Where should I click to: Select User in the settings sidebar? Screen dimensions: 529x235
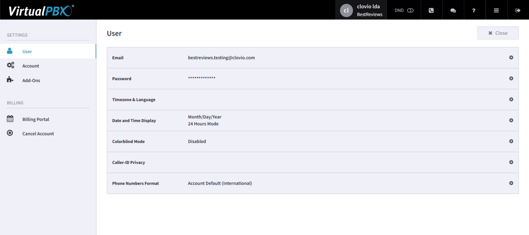pyautogui.click(x=48, y=51)
